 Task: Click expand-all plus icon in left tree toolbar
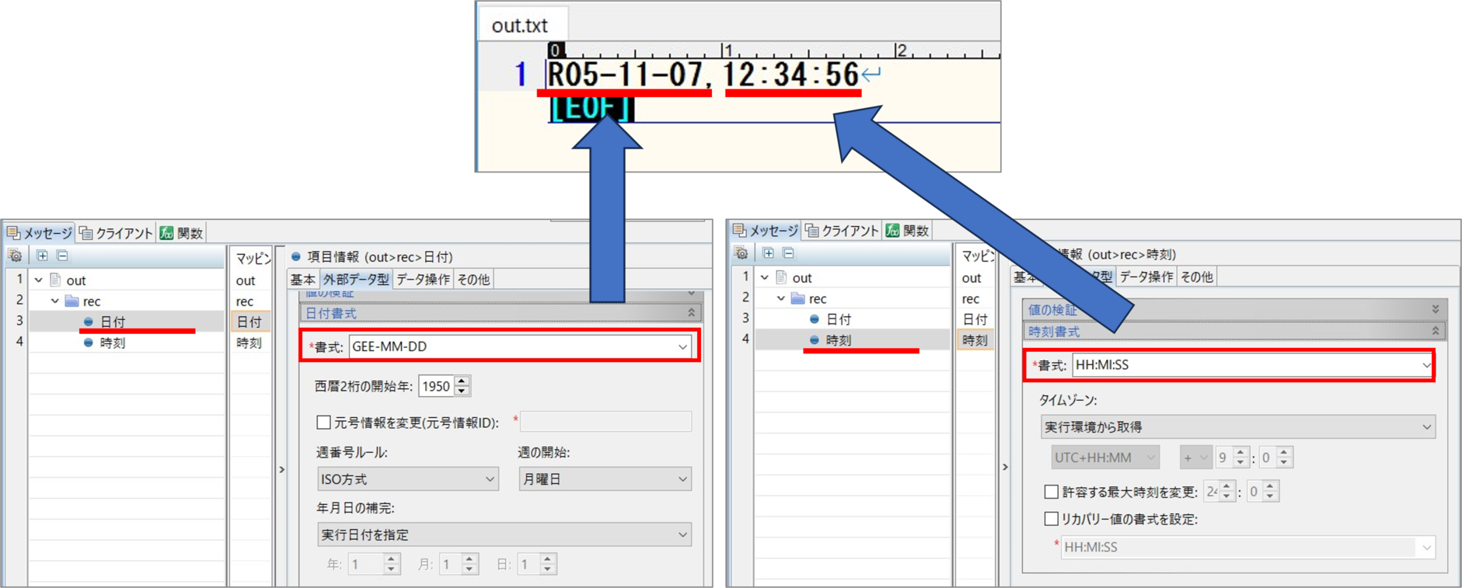(x=42, y=256)
